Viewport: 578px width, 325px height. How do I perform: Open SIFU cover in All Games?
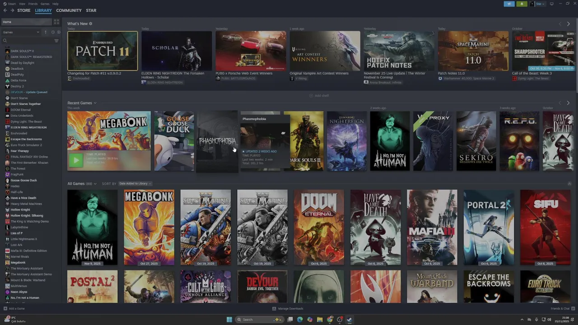coord(545,227)
